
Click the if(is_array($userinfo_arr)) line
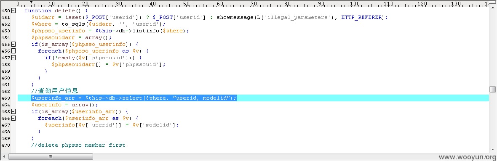[x=80, y=111]
